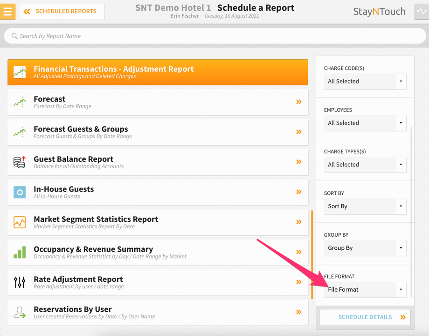Expand Reservations By User double arrow

coord(299,312)
